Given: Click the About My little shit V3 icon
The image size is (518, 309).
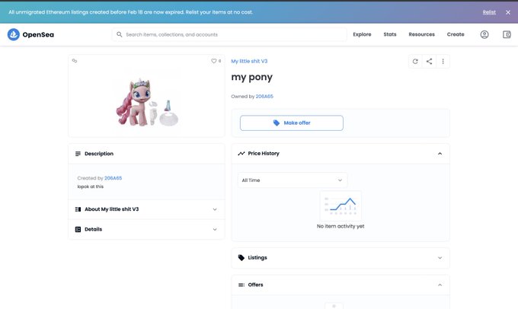Looking at the screenshot, I should pos(78,209).
